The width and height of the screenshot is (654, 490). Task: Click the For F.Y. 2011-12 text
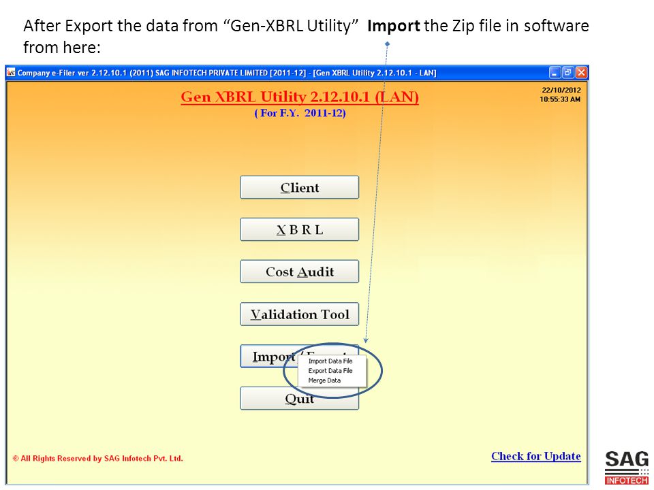[x=300, y=114]
